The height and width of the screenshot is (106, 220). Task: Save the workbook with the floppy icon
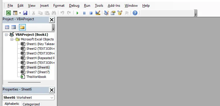tap(25, 13)
